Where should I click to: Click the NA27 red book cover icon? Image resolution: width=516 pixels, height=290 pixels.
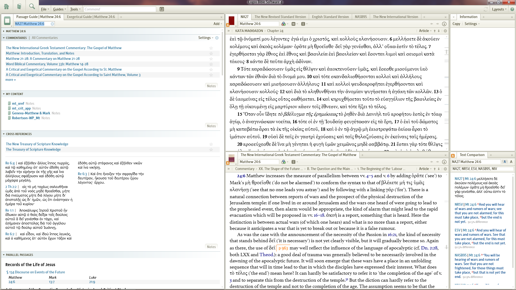(231, 21)
